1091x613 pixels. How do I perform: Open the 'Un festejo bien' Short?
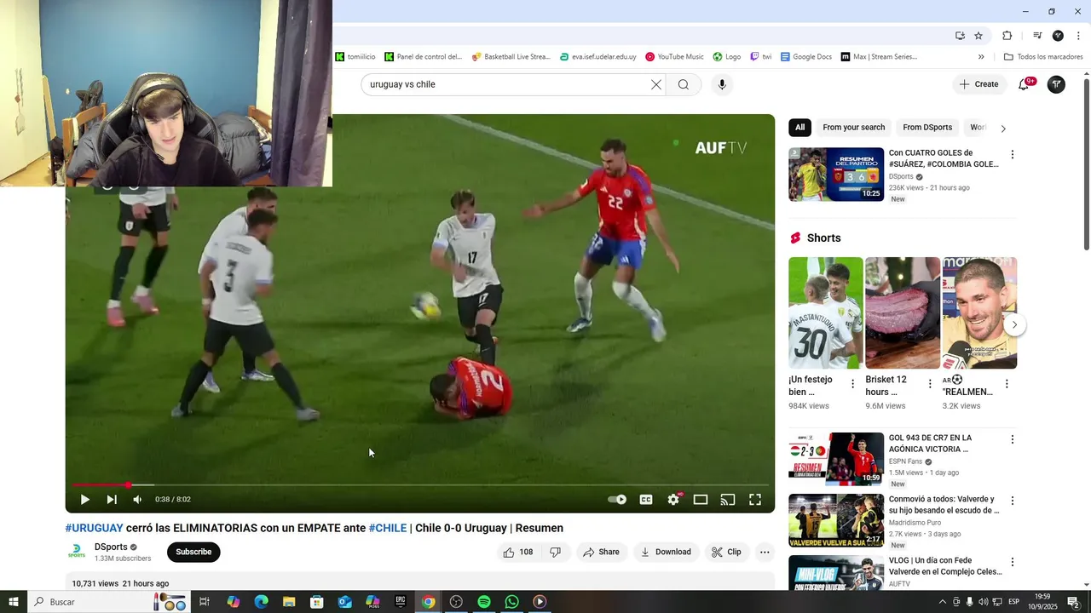click(x=825, y=312)
